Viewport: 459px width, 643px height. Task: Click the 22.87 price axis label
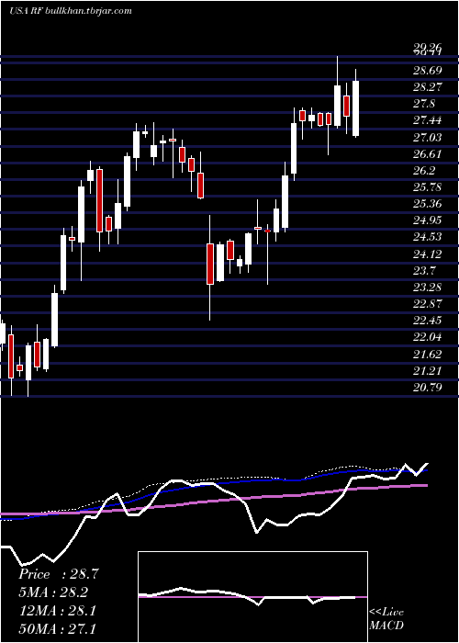click(428, 304)
